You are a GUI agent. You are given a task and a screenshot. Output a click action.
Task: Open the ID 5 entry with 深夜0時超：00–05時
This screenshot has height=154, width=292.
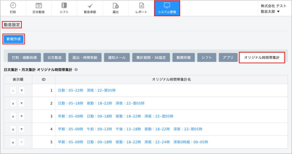(133, 142)
